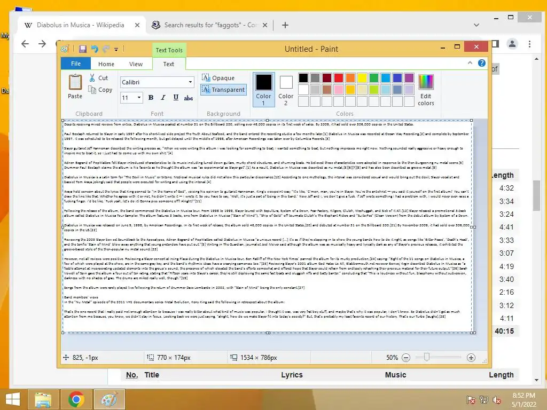The width and height of the screenshot is (547, 410).
Task: Click the 50% zoom level text
Action: tap(392, 358)
